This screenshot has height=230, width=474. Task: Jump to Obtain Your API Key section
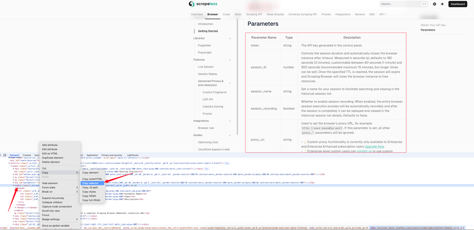(x=433, y=25)
